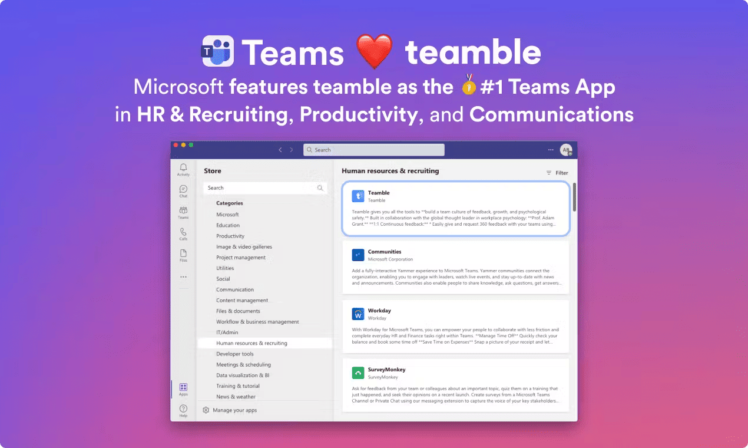Open title bar settings and more menu
The height and width of the screenshot is (448, 748).
pos(551,150)
